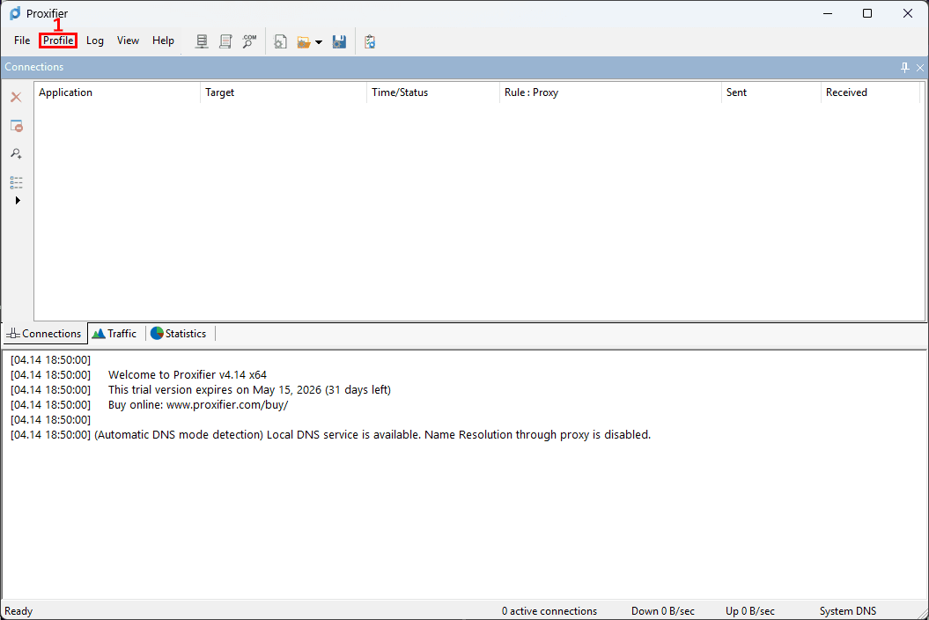This screenshot has width=929, height=620.
Task: Click the trial version expires log line
Action: pyautogui.click(x=249, y=390)
